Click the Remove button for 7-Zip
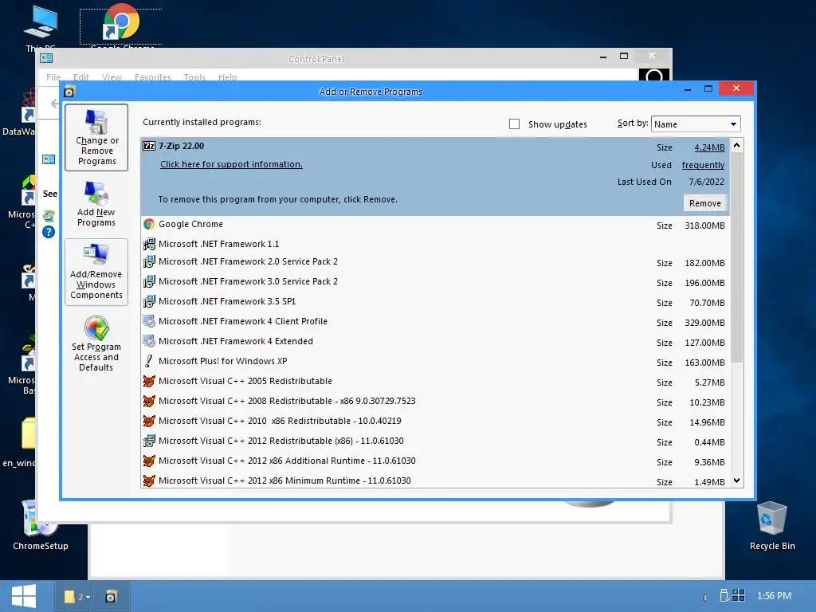Viewport: 816px width, 612px height. coord(705,203)
